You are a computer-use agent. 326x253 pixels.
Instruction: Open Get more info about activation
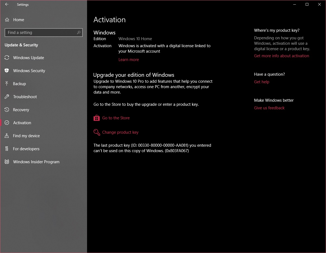pyautogui.click(x=282, y=56)
